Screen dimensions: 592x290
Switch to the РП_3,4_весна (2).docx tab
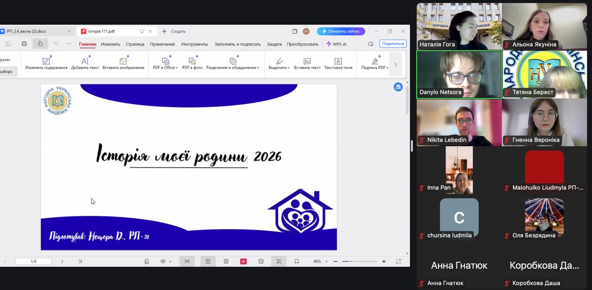[x=26, y=31]
